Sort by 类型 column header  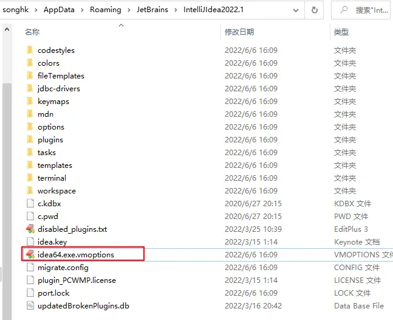341,32
